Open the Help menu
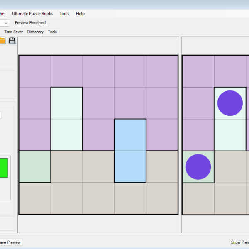Viewport: 249px width, 249px height. pos(80,14)
